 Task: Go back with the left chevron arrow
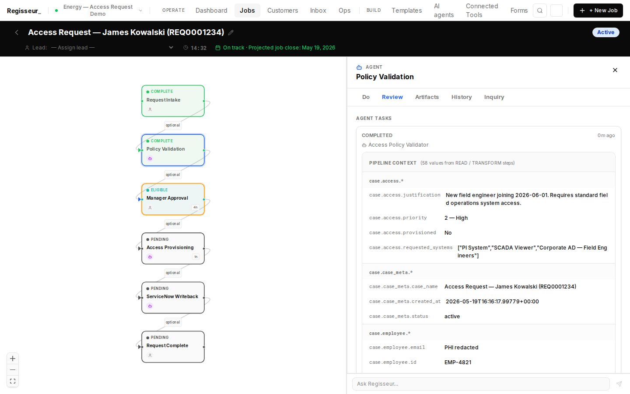(x=17, y=32)
